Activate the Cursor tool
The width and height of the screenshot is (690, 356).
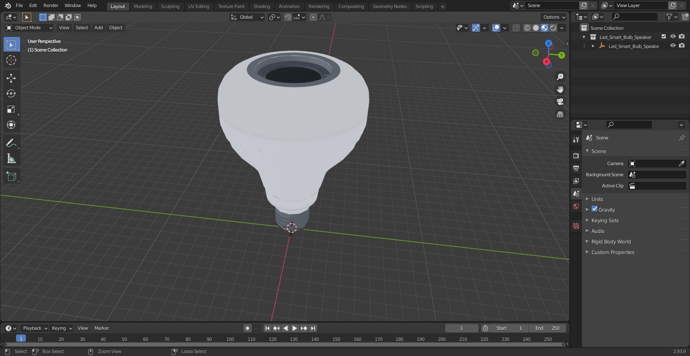click(11, 60)
